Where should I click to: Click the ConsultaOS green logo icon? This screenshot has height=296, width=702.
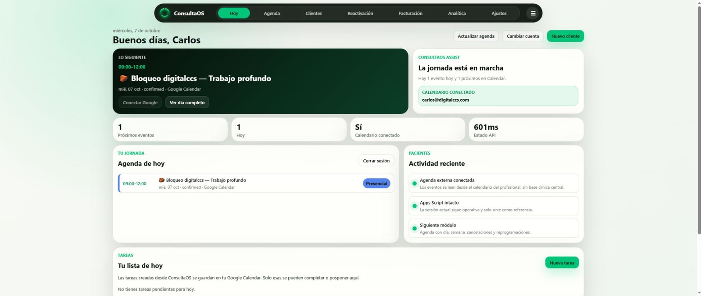pyautogui.click(x=165, y=13)
